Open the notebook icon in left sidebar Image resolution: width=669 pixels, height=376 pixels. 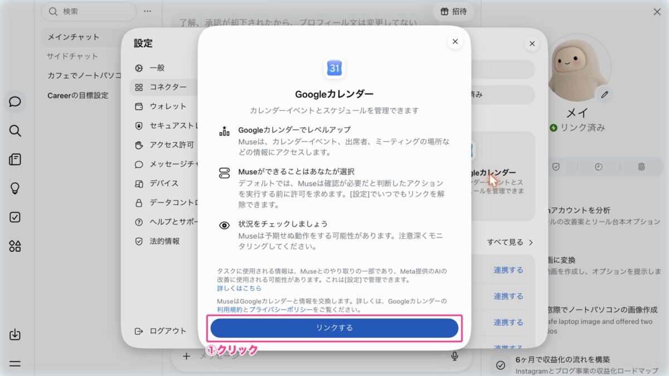coord(15,160)
